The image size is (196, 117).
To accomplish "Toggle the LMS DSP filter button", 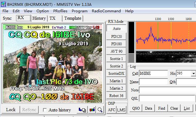I will click(121, 110).
